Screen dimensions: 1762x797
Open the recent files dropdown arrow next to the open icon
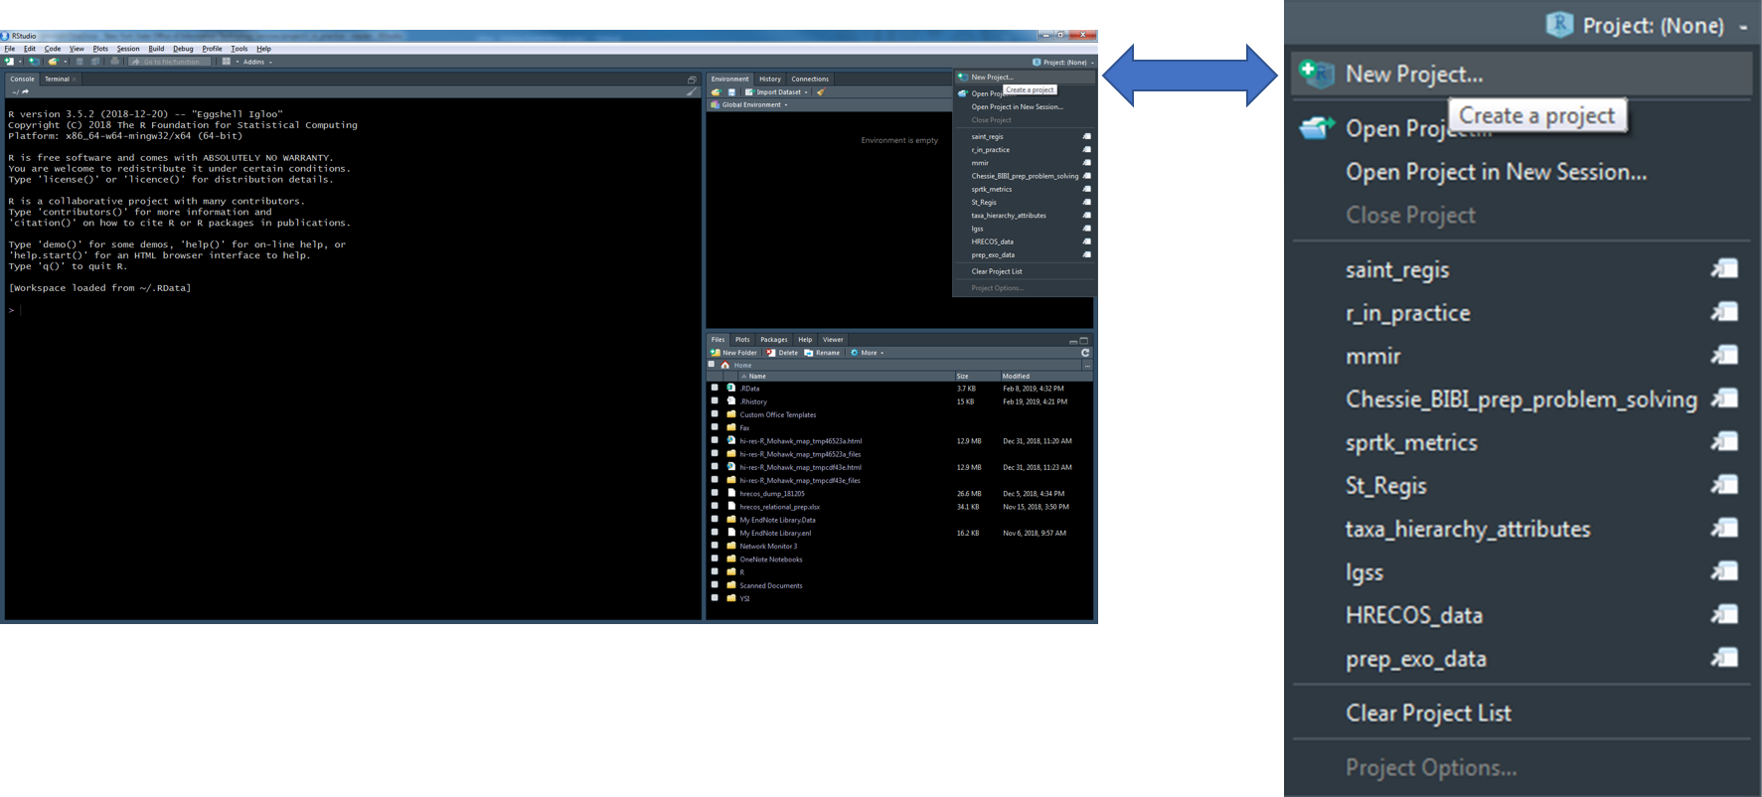click(66, 62)
